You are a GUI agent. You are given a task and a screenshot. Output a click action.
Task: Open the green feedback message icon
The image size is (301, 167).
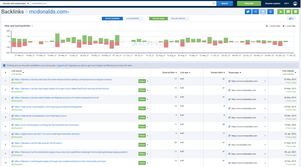(288, 12)
